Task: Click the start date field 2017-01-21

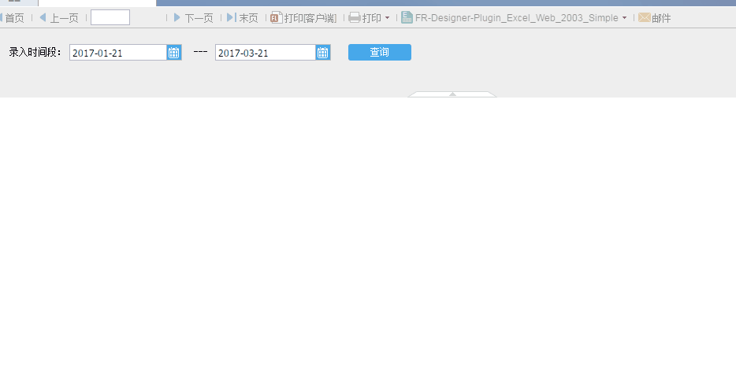Action: 118,53
